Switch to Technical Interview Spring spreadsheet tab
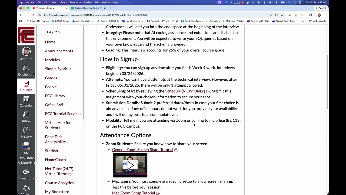The width and height of the screenshot is (346, 195). click(88, 8)
